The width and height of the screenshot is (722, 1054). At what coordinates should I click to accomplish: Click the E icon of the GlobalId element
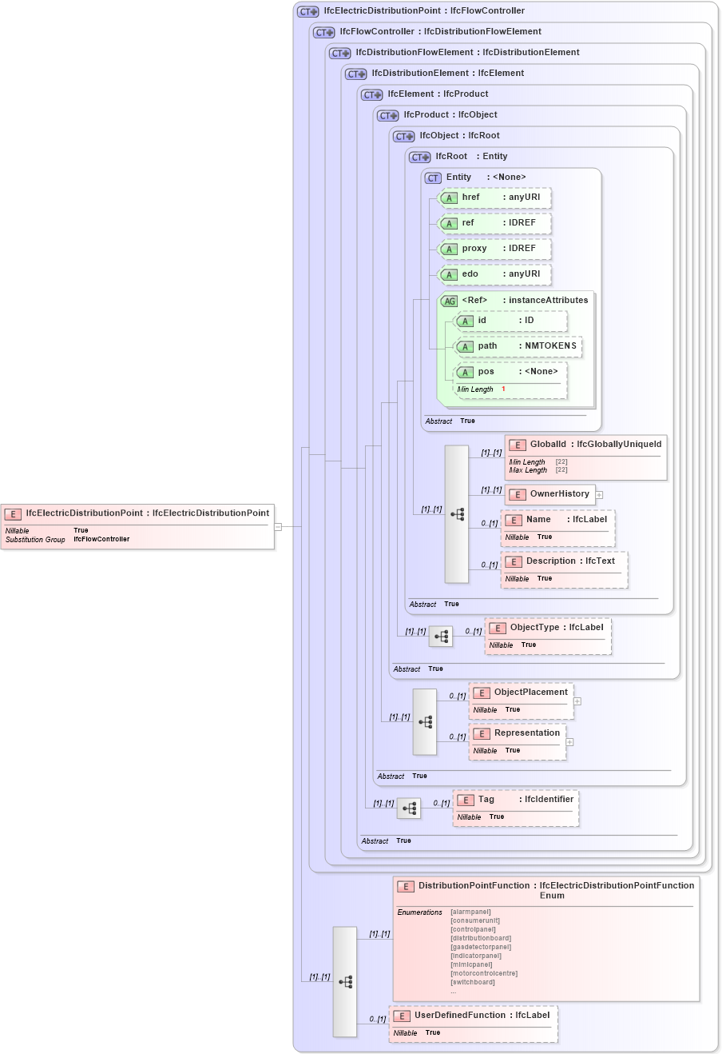[x=517, y=445]
